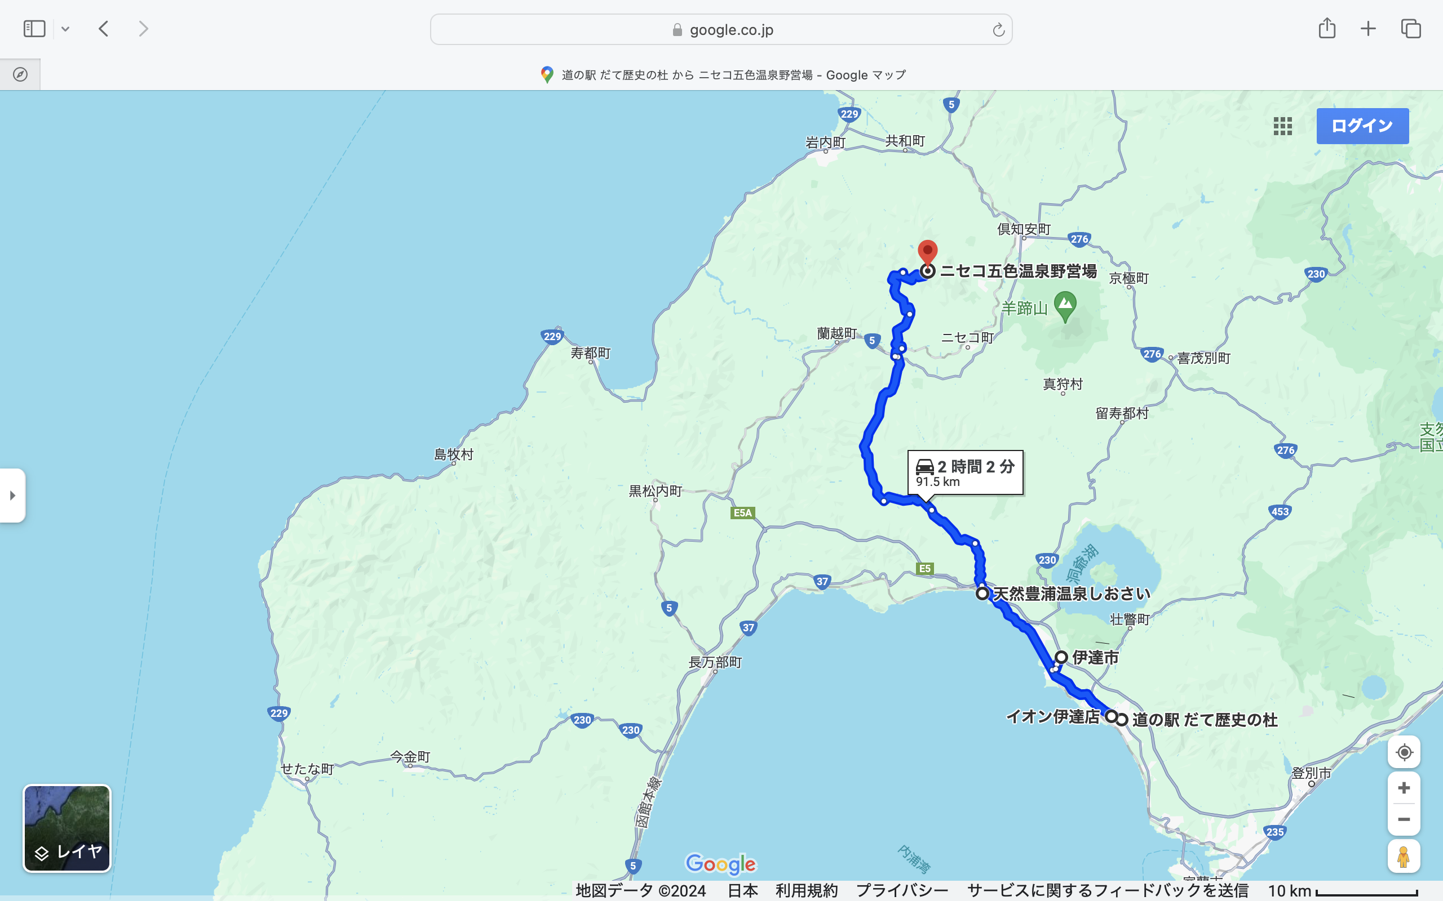Viewport: 1443px width, 901px height.
Task: Click the ログイン button
Action: [1362, 126]
